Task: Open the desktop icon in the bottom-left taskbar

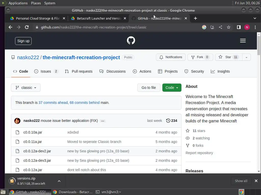Action: (x=3, y=192)
